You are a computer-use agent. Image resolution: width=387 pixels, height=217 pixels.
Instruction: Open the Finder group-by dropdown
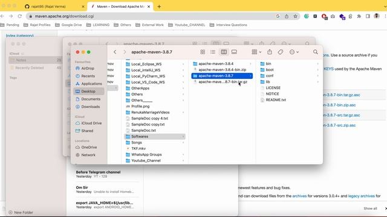click(256, 52)
